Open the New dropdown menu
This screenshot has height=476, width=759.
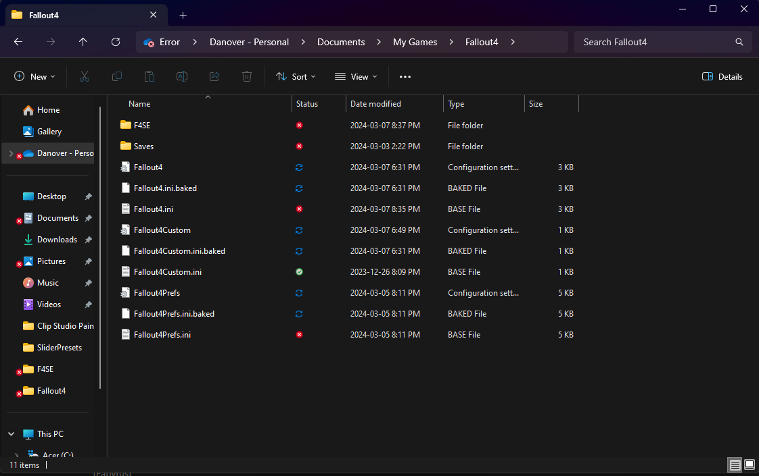pyautogui.click(x=35, y=76)
